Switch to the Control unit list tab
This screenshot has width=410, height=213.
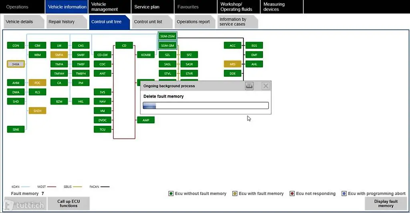point(148,22)
